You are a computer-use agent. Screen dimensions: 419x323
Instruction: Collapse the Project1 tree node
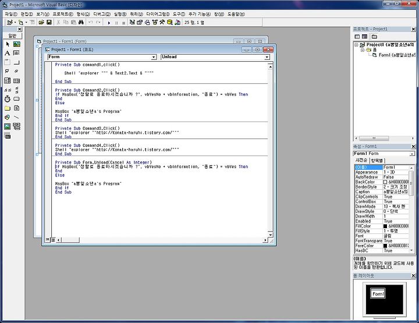click(356, 45)
